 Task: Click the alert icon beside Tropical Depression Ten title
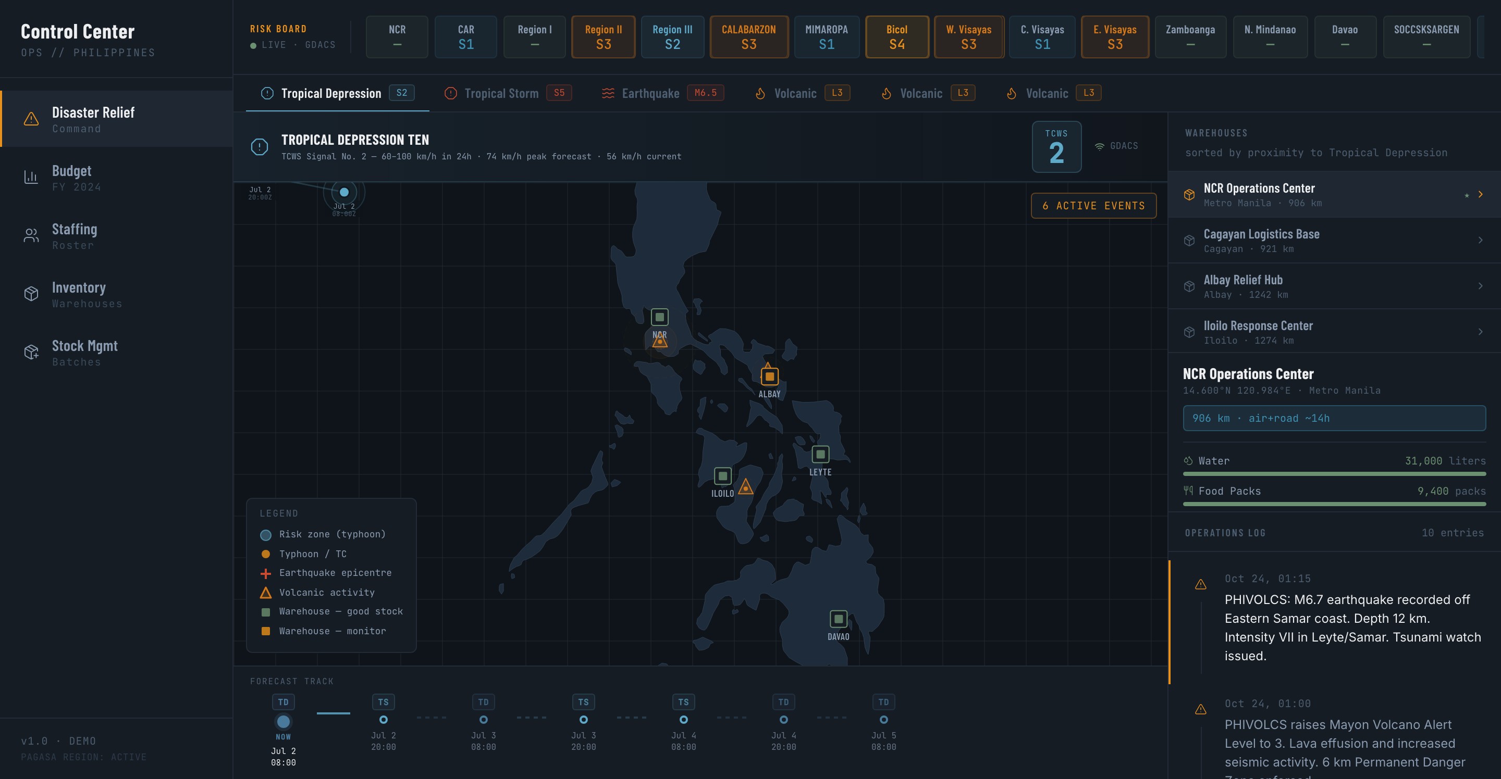(x=260, y=147)
